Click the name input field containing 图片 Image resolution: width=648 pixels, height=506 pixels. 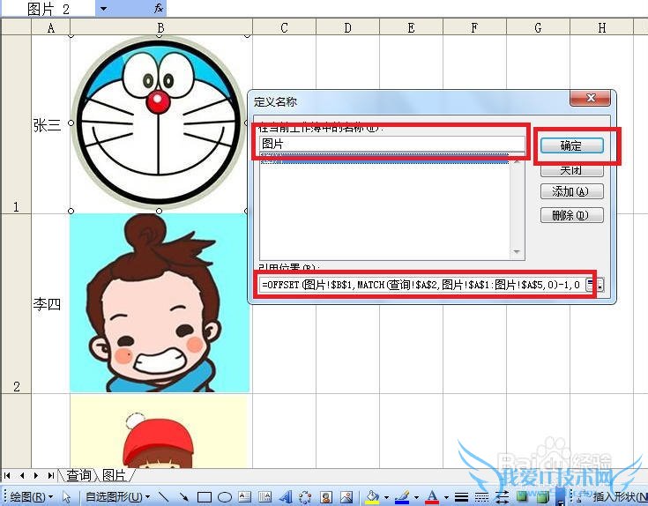coord(391,144)
